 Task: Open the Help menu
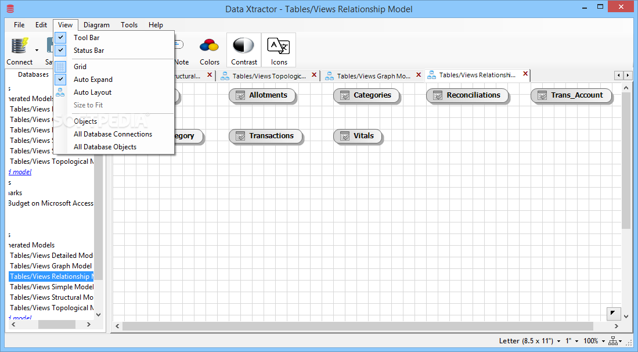(x=156, y=25)
